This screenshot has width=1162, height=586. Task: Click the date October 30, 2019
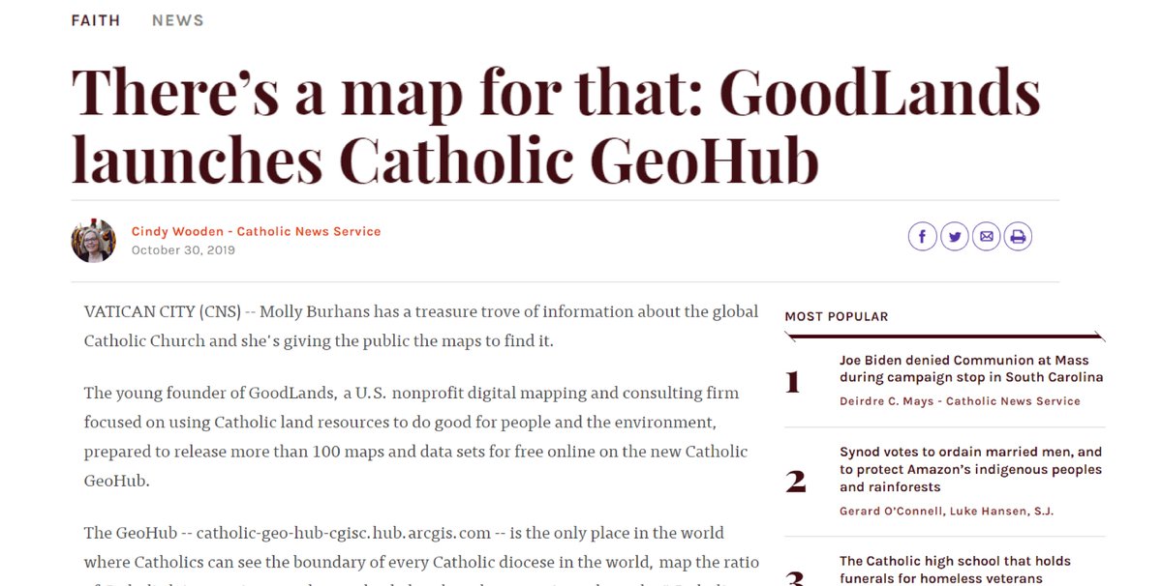click(183, 250)
